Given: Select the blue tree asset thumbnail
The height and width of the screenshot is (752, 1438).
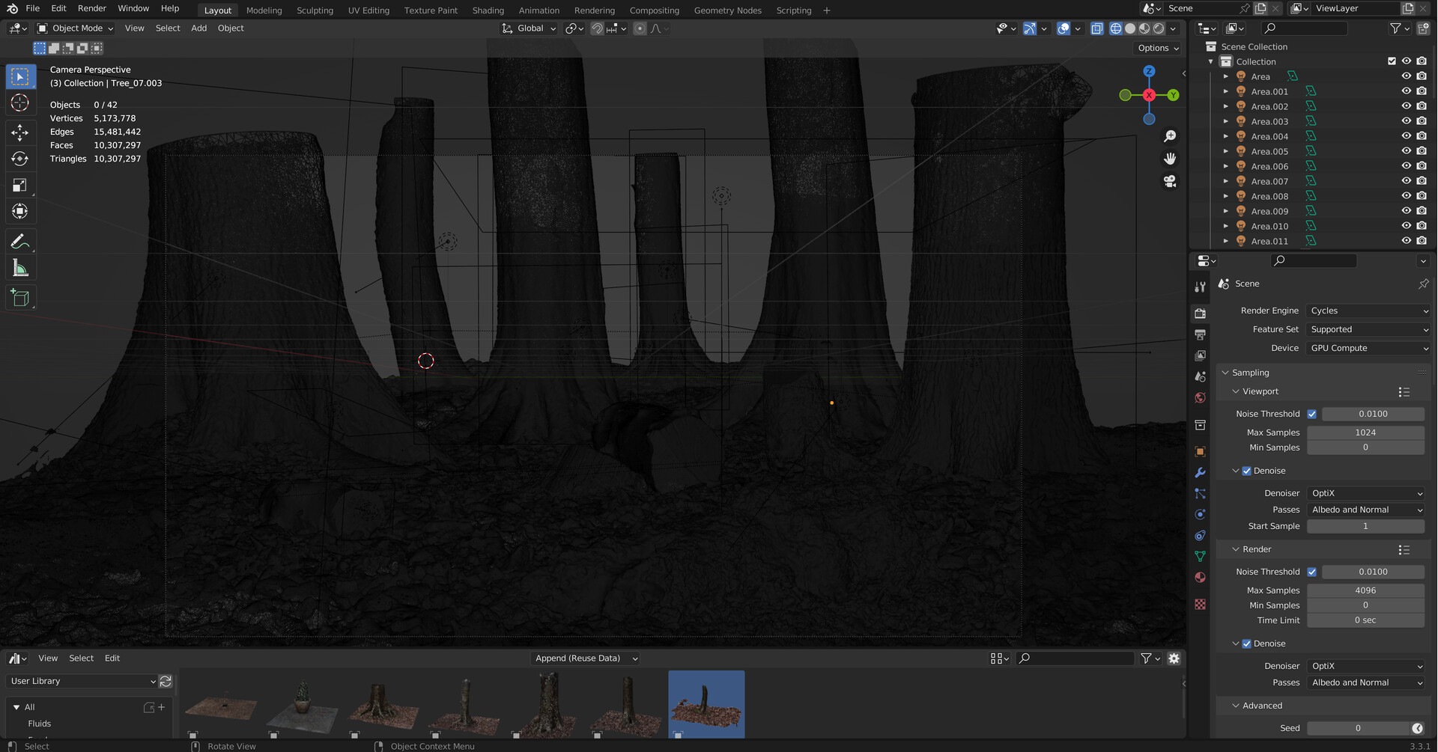Looking at the screenshot, I should point(705,703).
